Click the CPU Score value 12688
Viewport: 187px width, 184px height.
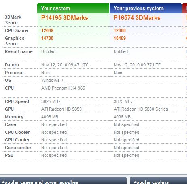point(120,30)
